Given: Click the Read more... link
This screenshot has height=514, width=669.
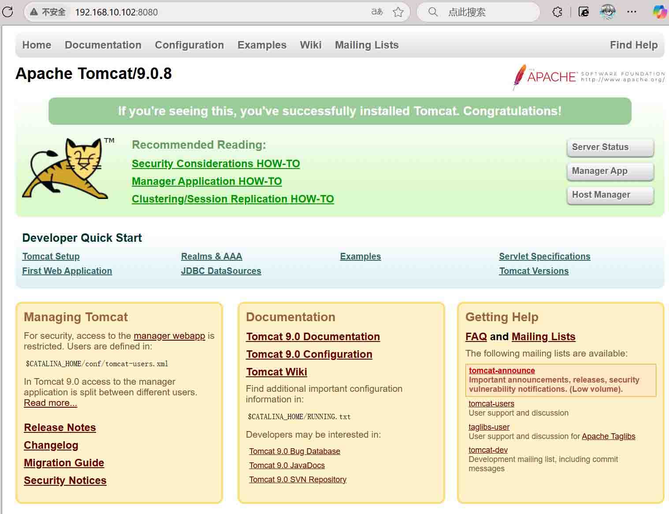Looking at the screenshot, I should point(50,403).
